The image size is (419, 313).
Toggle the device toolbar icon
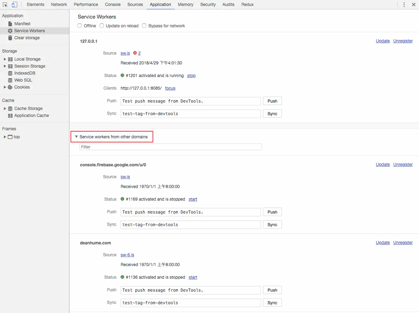(14, 5)
